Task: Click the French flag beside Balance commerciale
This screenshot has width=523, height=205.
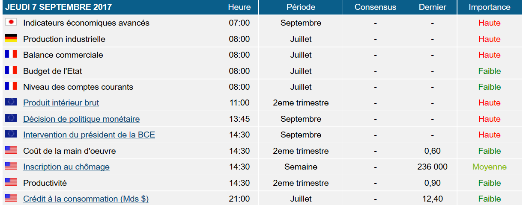Action: coord(11,54)
